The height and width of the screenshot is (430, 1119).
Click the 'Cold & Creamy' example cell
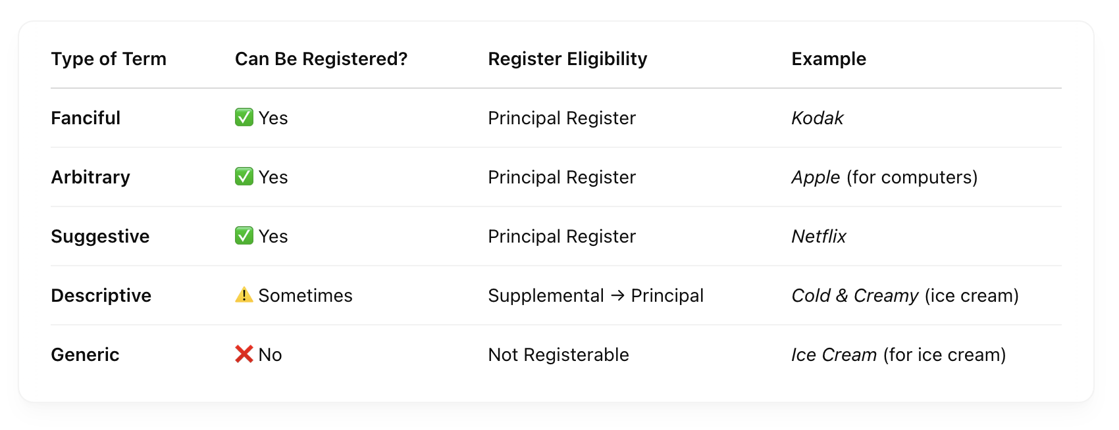click(x=905, y=296)
